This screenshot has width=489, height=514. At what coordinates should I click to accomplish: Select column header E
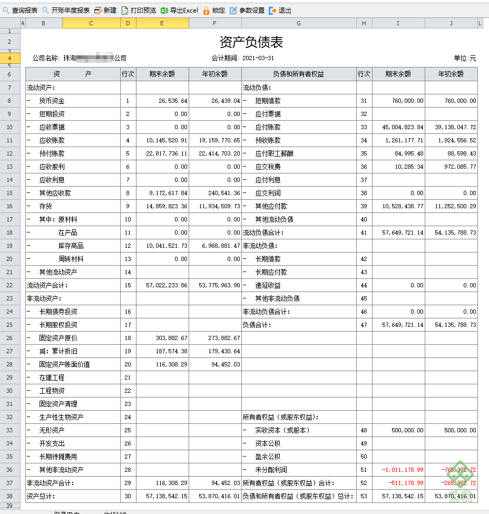pos(162,23)
